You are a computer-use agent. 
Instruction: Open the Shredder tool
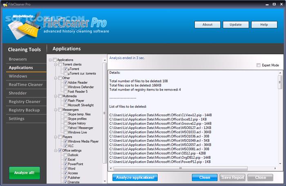(18, 93)
